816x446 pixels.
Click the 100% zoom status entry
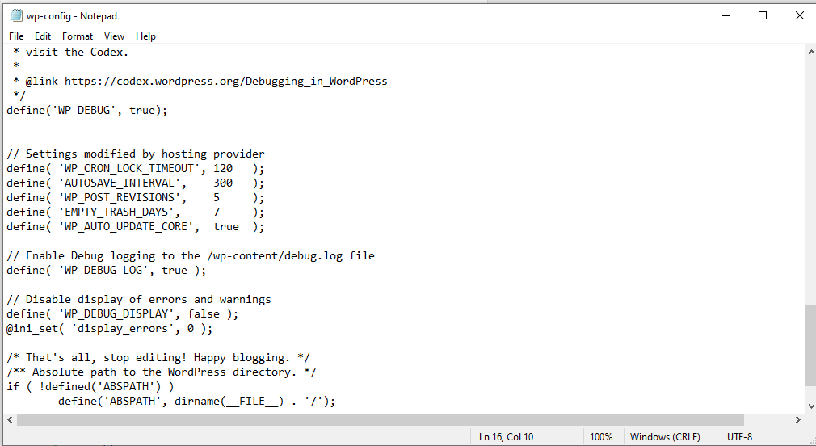coord(601,436)
